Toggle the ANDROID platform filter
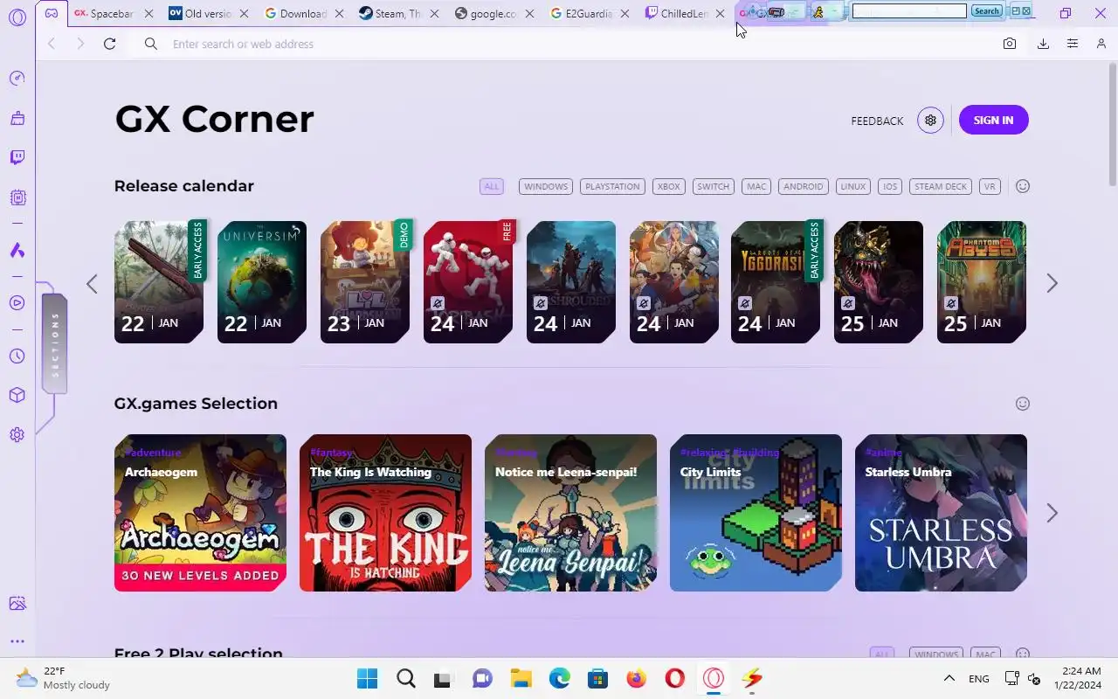 coord(804,186)
